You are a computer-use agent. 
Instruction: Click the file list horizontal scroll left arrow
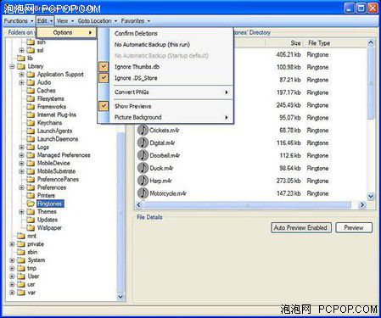point(139,204)
